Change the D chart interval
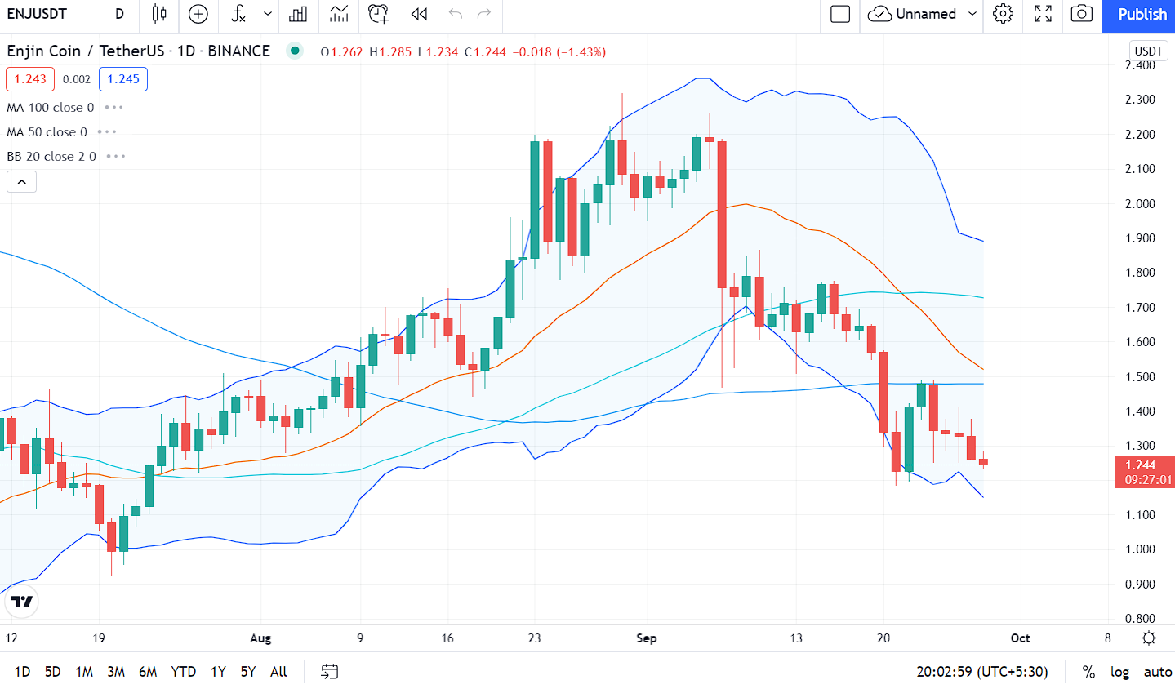 tap(120, 14)
